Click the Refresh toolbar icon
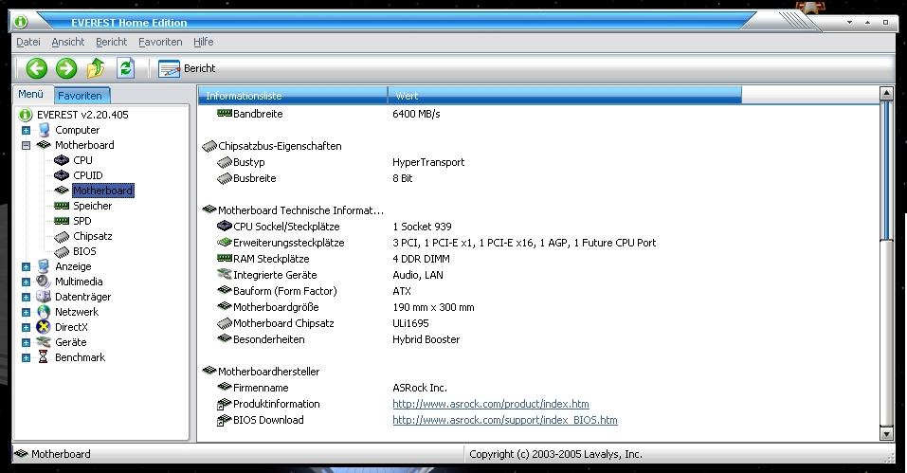This screenshot has height=473, width=907. 125,68
